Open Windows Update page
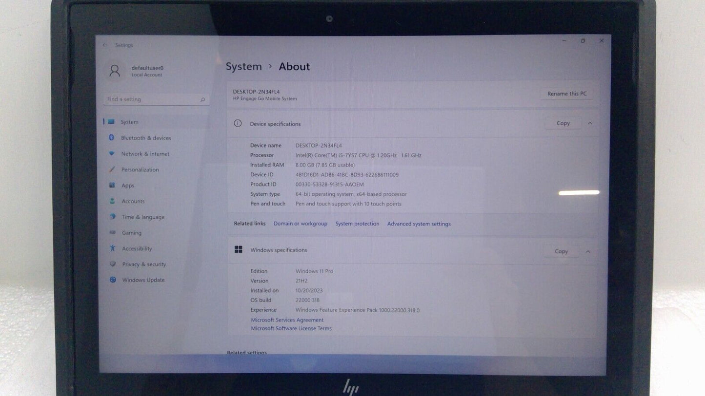The image size is (705, 396). [143, 280]
